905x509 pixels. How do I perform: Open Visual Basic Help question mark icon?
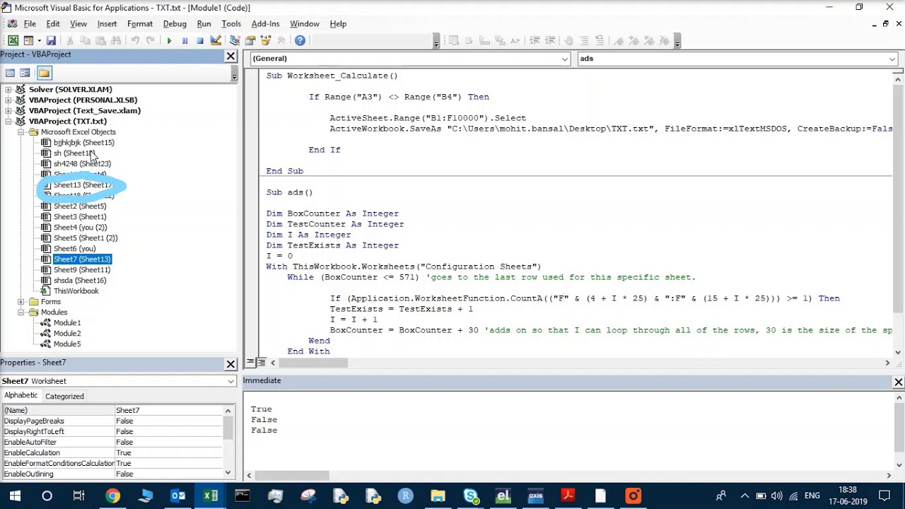pos(300,40)
